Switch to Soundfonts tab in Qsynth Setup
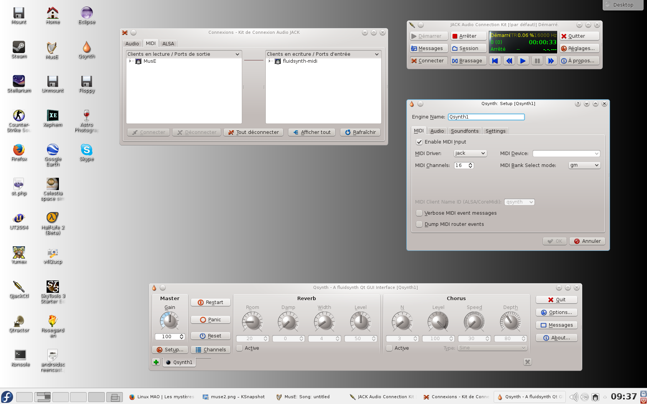This screenshot has width=647, height=404. [x=464, y=131]
